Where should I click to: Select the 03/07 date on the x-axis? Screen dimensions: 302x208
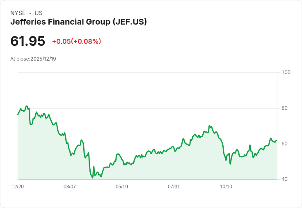click(70, 187)
